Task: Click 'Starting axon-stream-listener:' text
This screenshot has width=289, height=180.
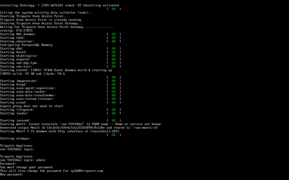Action: (27, 99)
